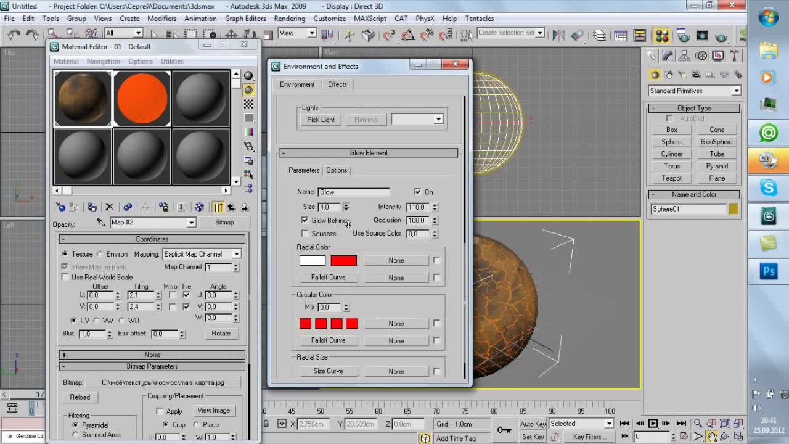
Task: Open Photoshop from the taskbar
Action: point(768,271)
